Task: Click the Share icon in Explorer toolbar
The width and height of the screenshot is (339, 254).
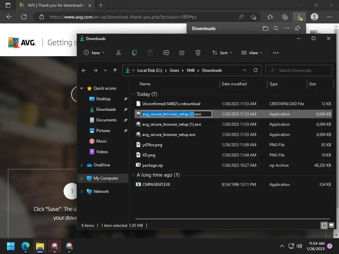Action: pos(182,53)
